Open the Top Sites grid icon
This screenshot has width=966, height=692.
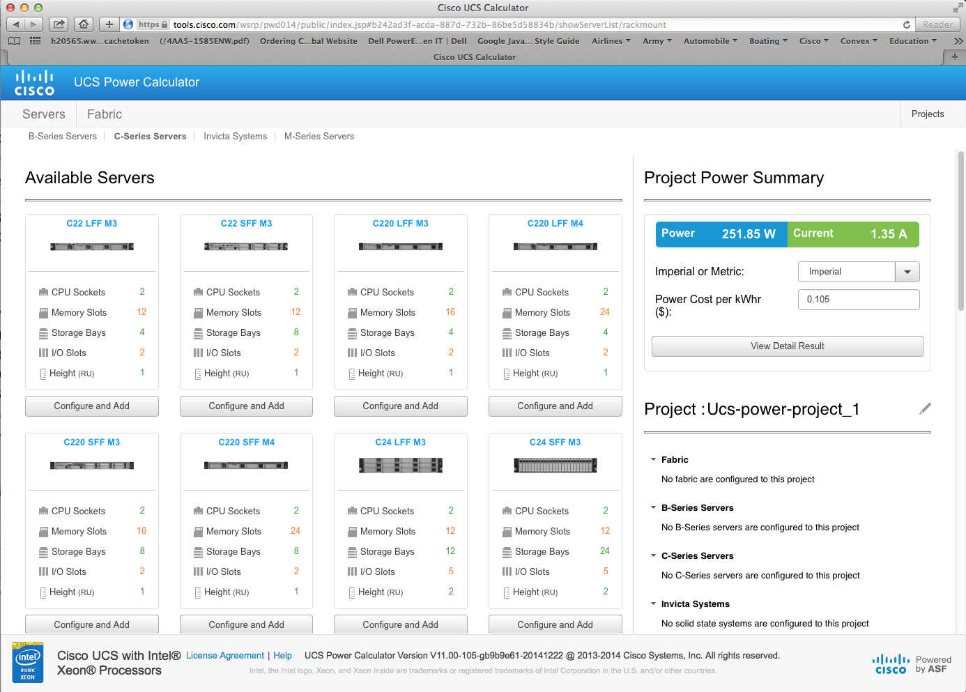pyautogui.click(x=35, y=41)
